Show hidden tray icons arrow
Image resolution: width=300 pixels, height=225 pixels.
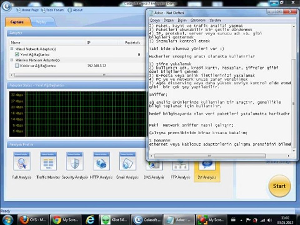tap(241, 220)
